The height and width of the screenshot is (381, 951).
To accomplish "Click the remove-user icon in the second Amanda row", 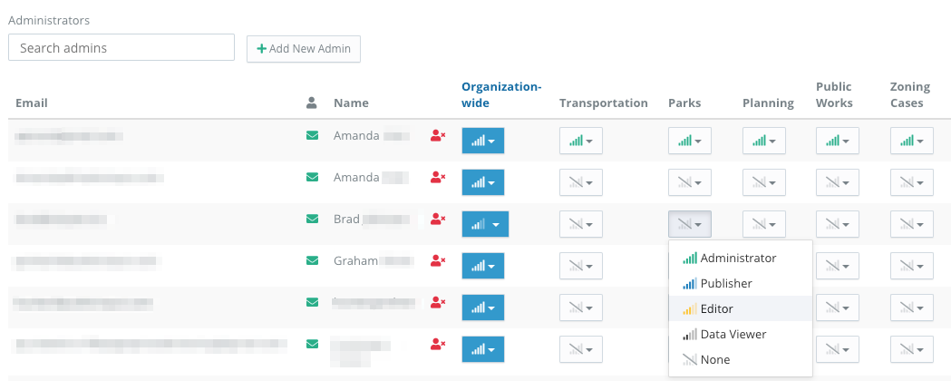I will pyautogui.click(x=439, y=178).
